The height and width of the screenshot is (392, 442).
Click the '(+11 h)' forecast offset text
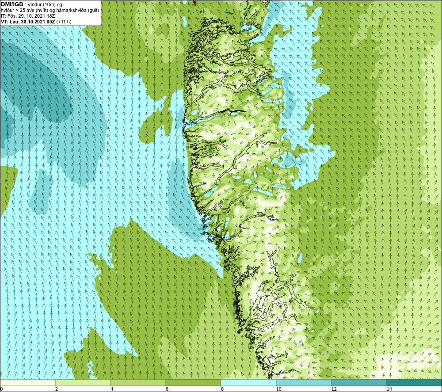coord(64,22)
